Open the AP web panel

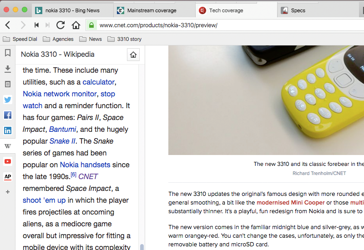(x=8, y=177)
